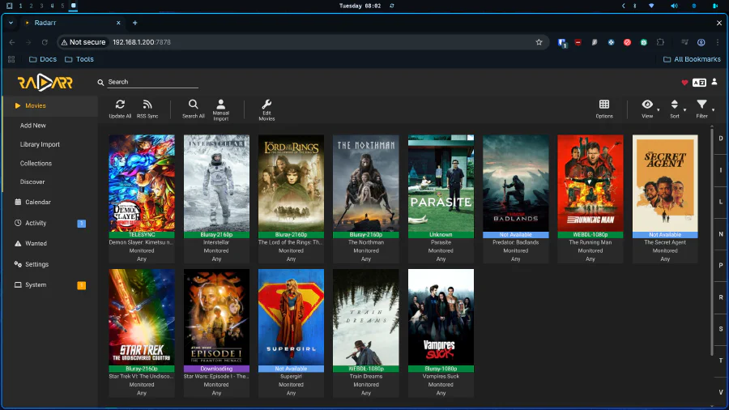Expand the View dropdown menu
Image resolution: width=729 pixels, height=410 pixels.
point(648,105)
